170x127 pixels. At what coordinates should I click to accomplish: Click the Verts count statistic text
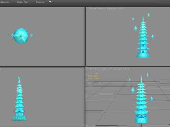93,79
